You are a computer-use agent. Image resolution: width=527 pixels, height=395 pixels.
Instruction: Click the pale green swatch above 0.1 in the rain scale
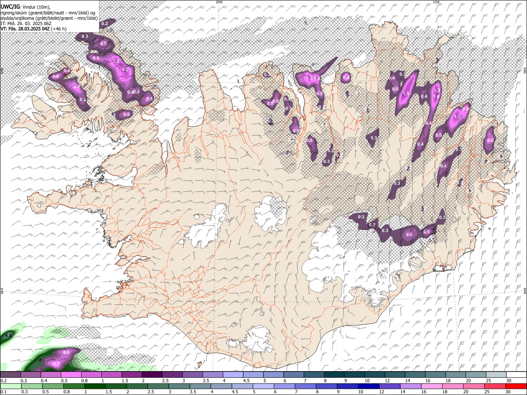11,386
